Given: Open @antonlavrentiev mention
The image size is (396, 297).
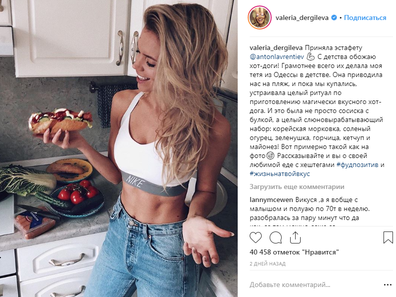Looking at the screenshot, I should coord(277,57).
